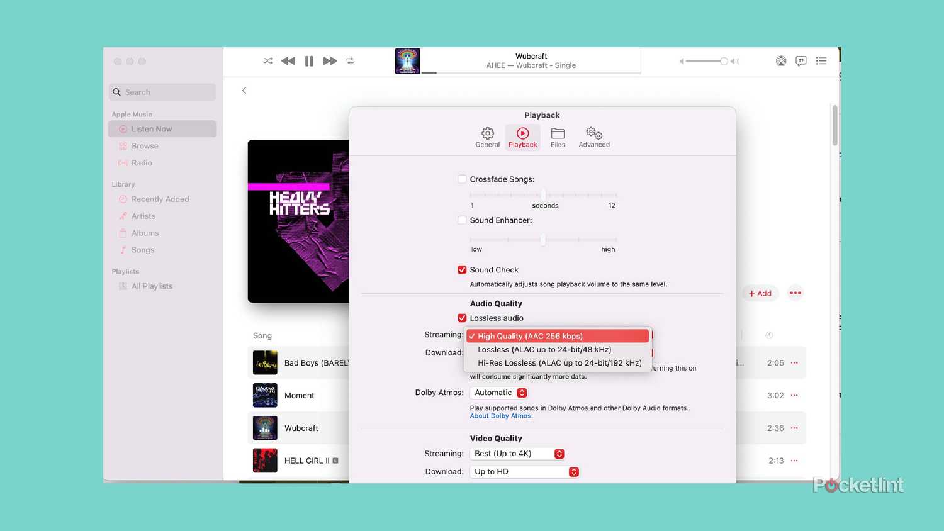
Task: Disable Lossless audio
Action: point(462,318)
